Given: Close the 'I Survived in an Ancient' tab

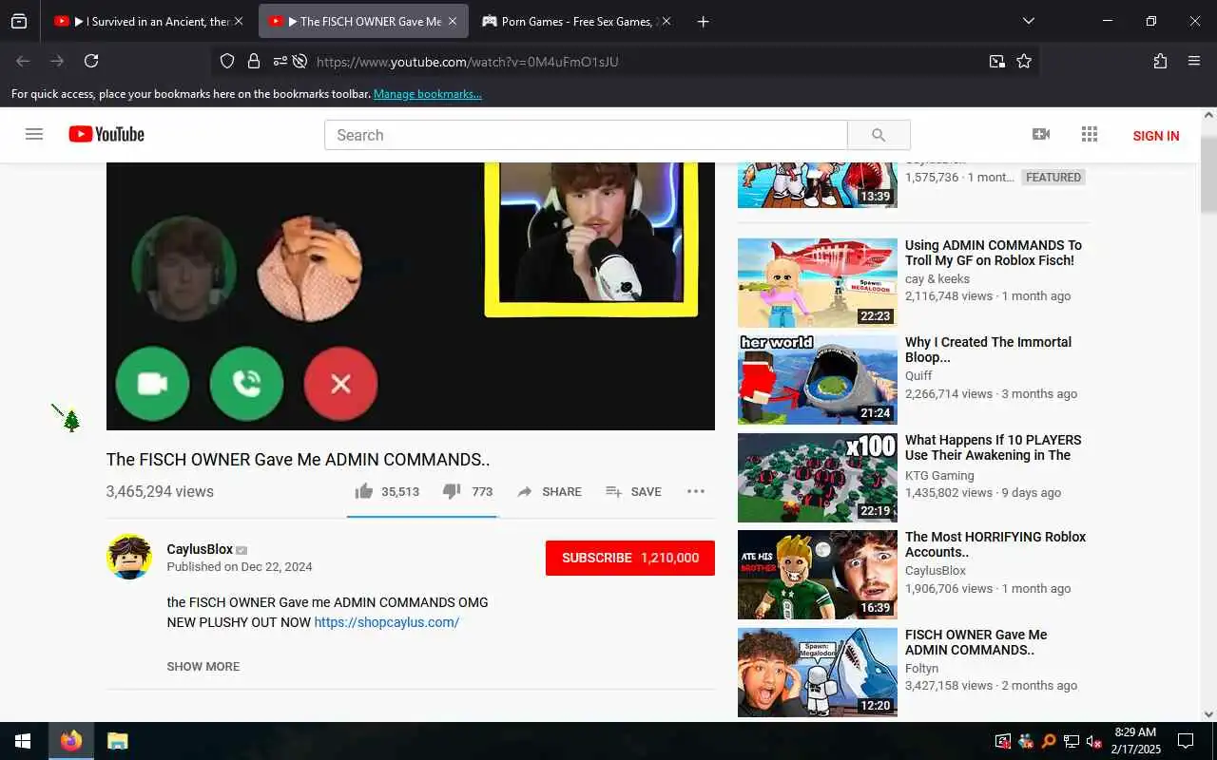Looking at the screenshot, I should click(238, 21).
